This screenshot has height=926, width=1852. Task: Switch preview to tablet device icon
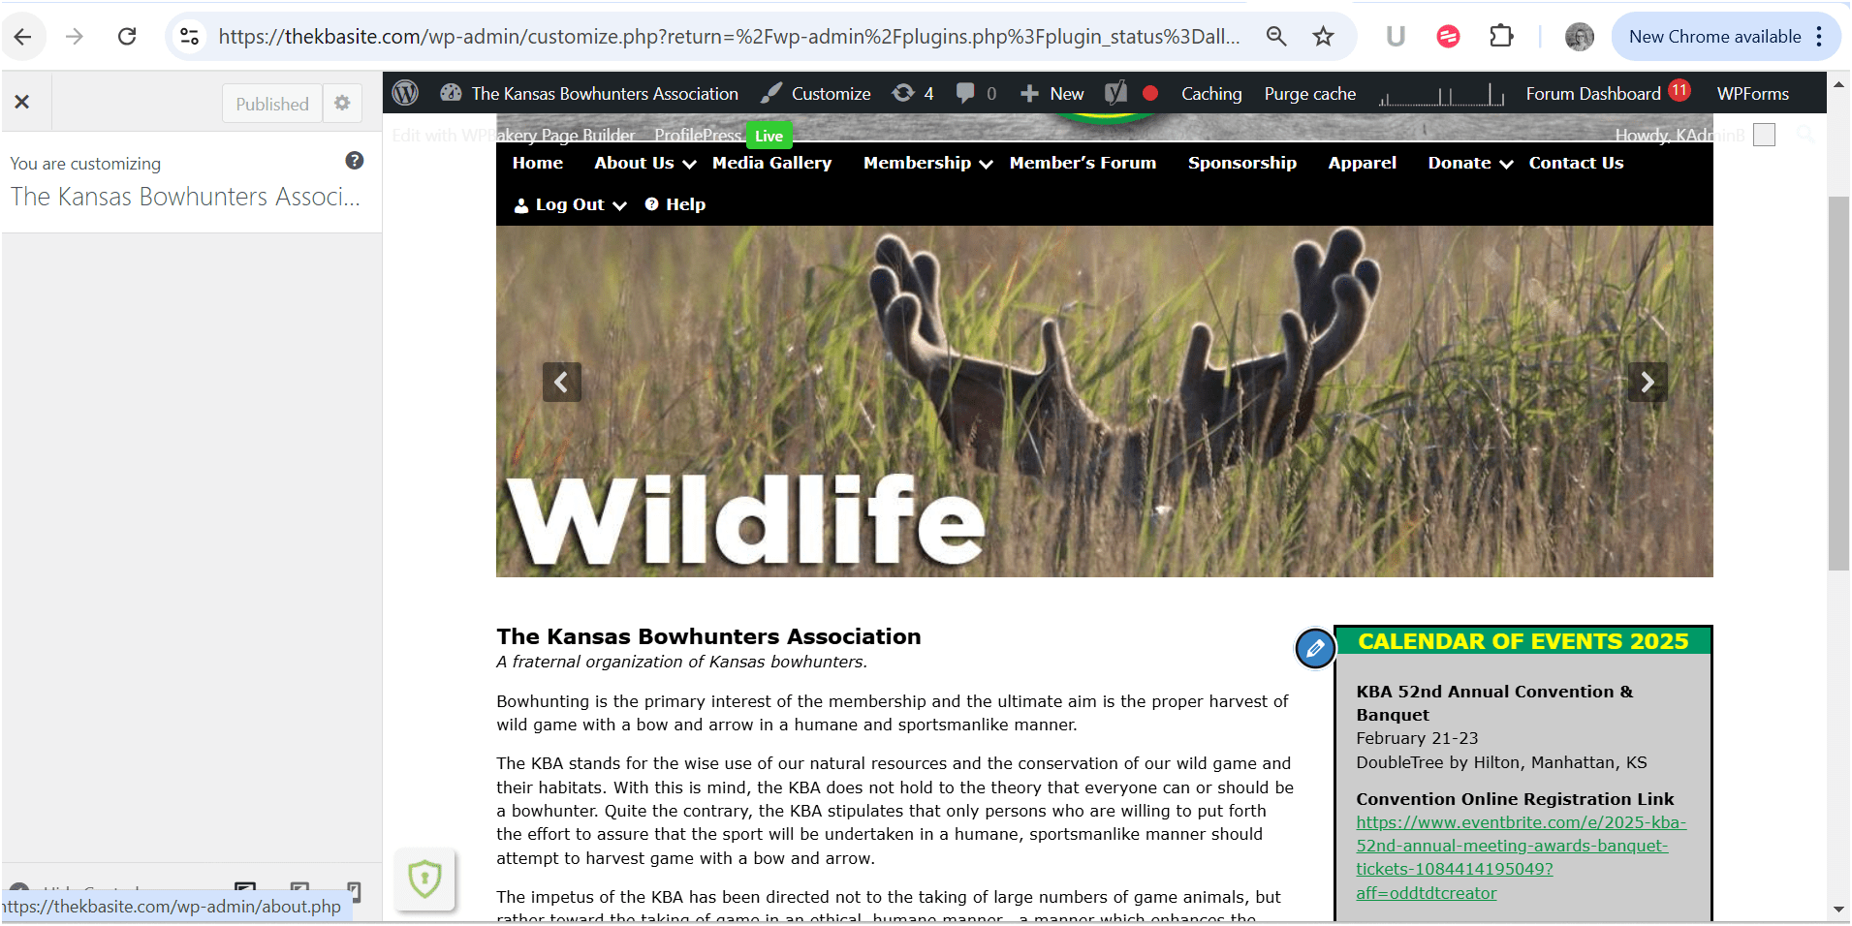click(x=300, y=888)
